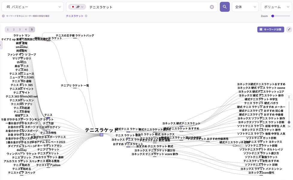Open fullscreen with the diagonal arrows icon
The width and height of the screenshot is (293, 180).
pos(289,29)
